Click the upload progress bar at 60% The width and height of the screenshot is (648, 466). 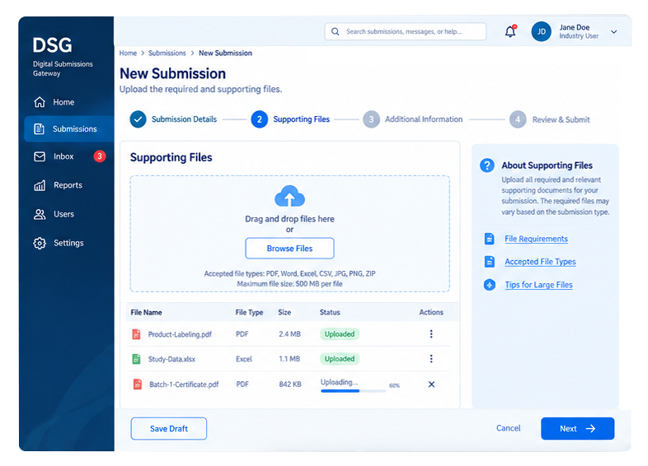(x=353, y=391)
